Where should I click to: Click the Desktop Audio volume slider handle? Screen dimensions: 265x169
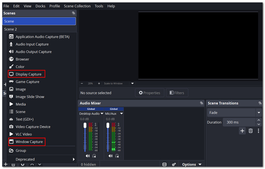tap(85, 125)
